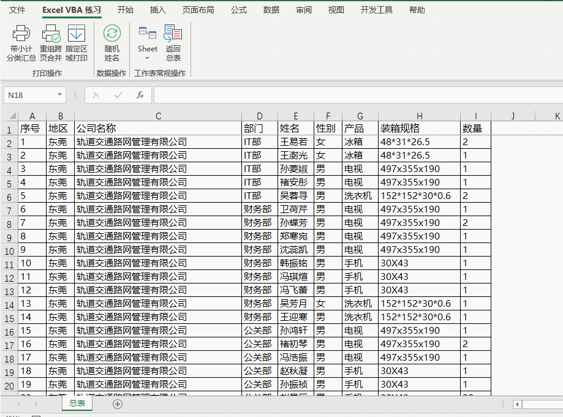This screenshot has width=563, height=417.
Task: Select row 10 header
Action: pos(9,251)
